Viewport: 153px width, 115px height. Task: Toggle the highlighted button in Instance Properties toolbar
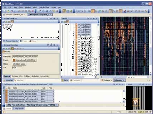click(x=12, y=49)
